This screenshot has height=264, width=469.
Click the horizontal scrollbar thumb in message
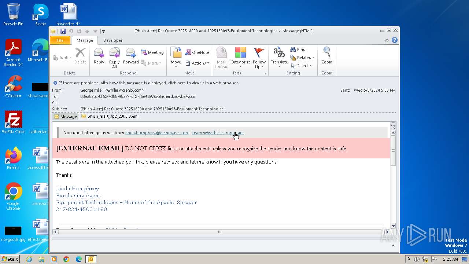(219, 232)
